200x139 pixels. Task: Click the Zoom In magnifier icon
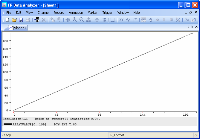(75, 20)
